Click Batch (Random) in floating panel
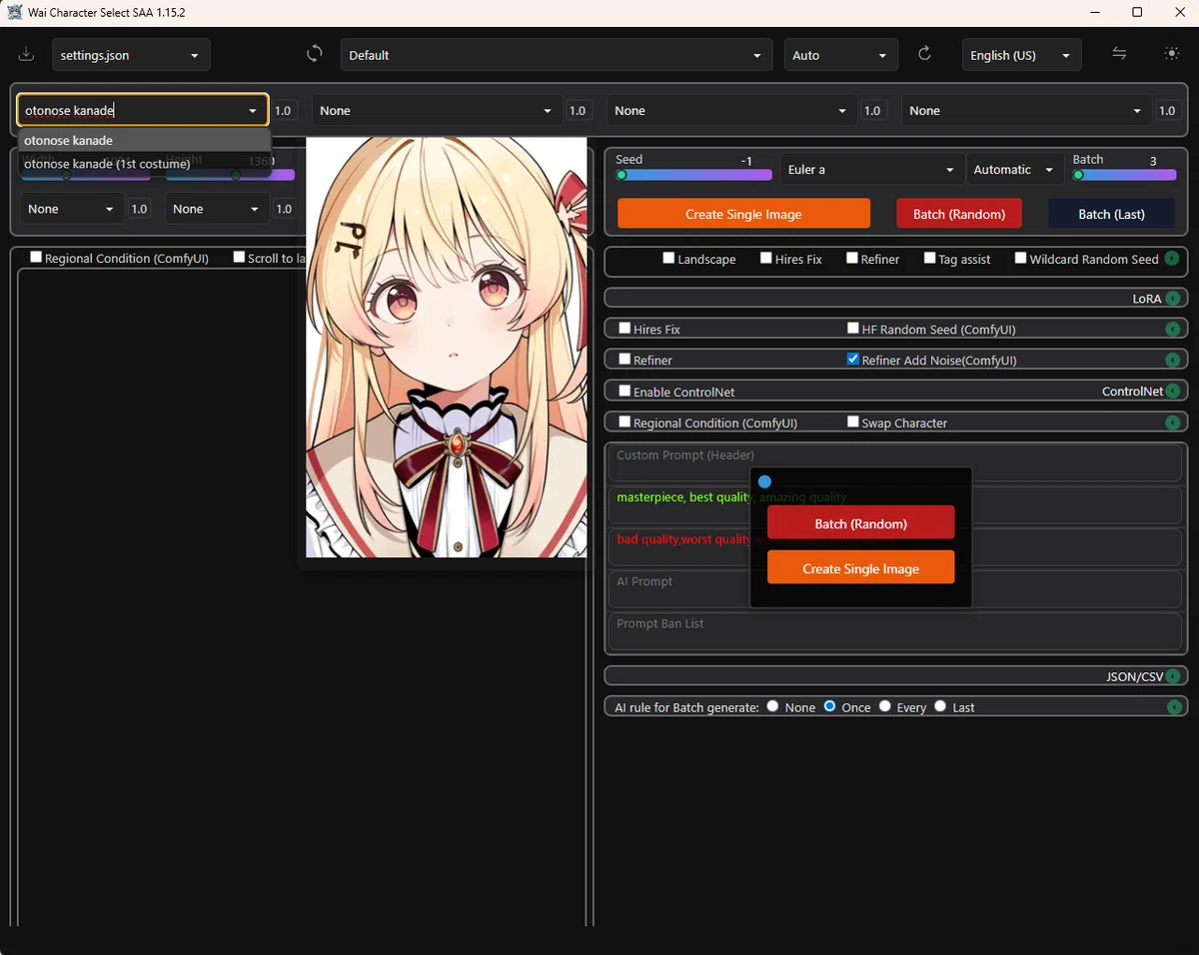Viewport: 1199px width, 955px height. click(x=860, y=523)
